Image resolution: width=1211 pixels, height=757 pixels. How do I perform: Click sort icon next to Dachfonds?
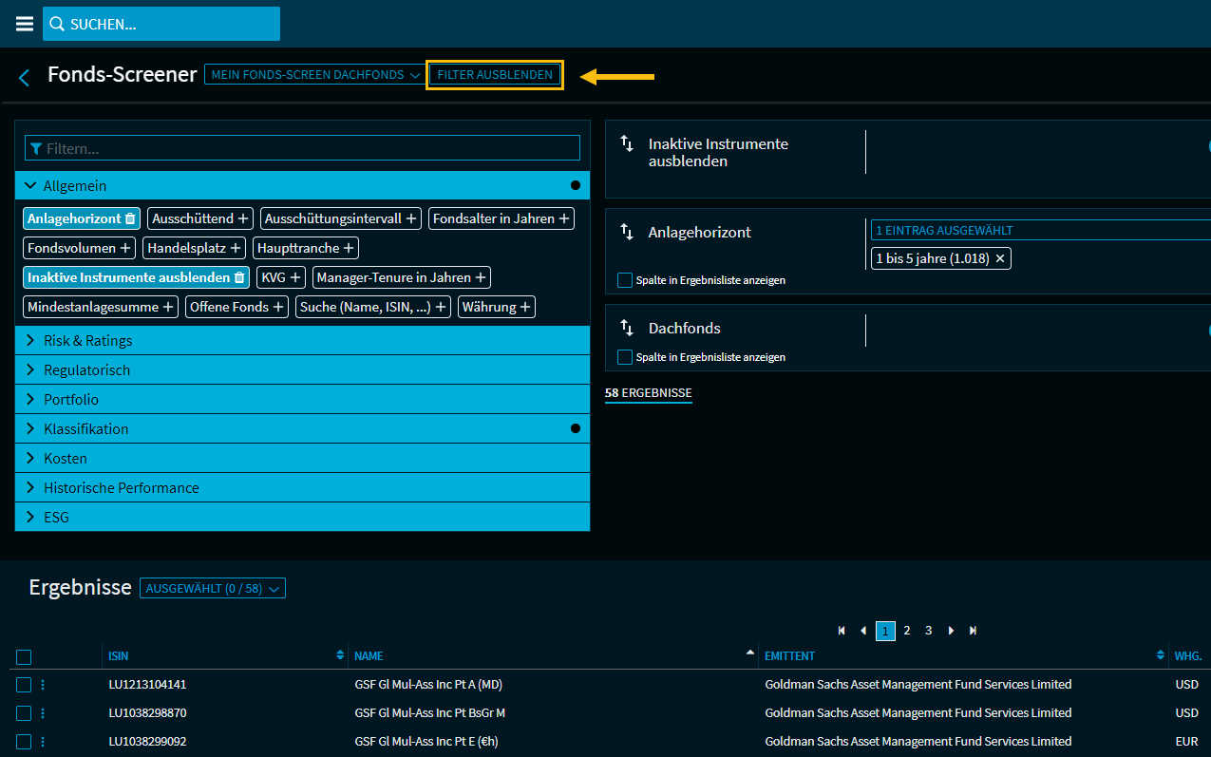(627, 328)
